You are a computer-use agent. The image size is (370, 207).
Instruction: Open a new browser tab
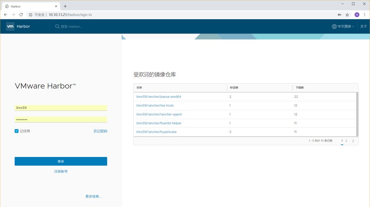click(65, 7)
